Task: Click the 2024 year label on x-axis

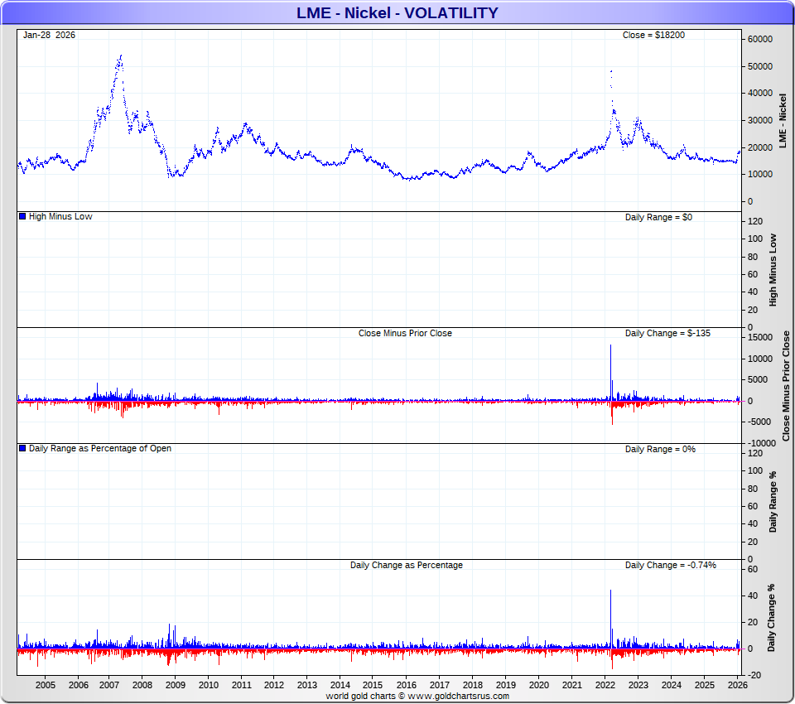Action: (672, 685)
